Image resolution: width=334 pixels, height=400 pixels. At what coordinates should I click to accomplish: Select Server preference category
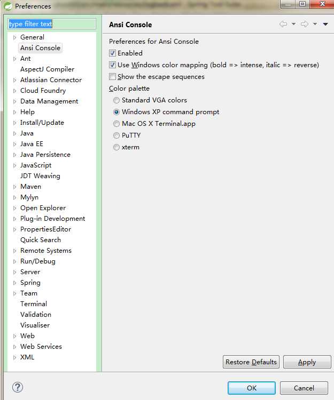[30, 272]
